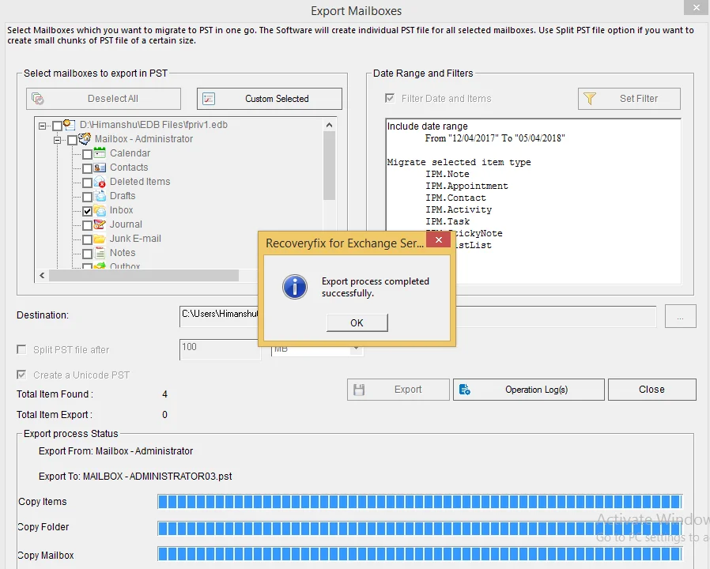The width and height of the screenshot is (710, 569).
Task: Close the Export Mailboxes window
Action: 696,7
